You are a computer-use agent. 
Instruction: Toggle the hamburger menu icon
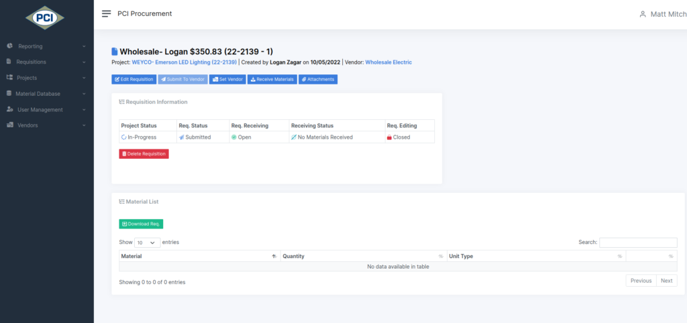point(106,13)
